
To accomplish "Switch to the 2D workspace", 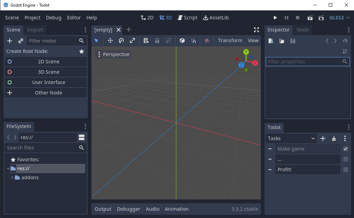I will pyautogui.click(x=147, y=18).
